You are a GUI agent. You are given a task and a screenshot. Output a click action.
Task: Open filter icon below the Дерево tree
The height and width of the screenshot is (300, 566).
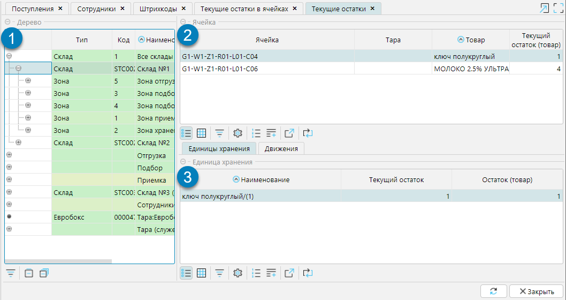tap(11, 274)
